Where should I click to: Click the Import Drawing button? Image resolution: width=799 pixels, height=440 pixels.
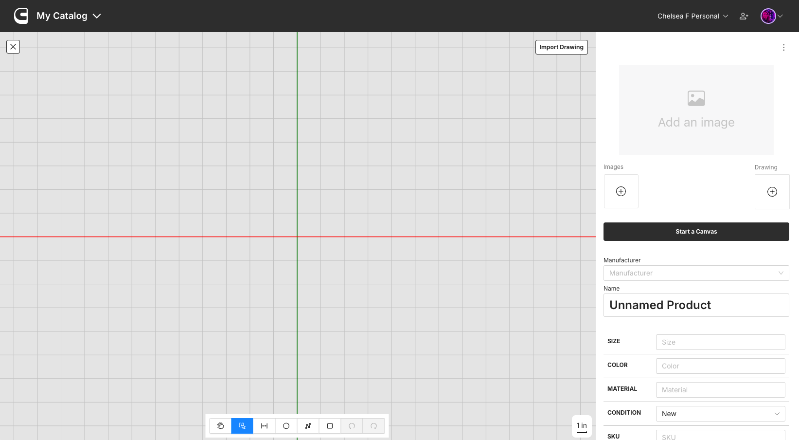click(x=561, y=47)
